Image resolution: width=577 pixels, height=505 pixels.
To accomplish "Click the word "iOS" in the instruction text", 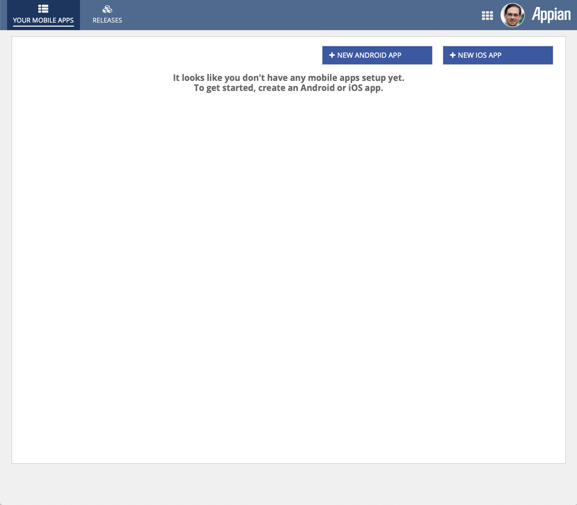I will (356, 88).
